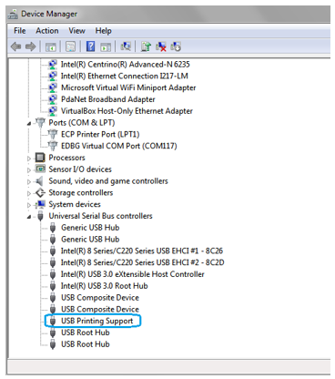Click the Sensor I/O devices category icon
335x379 pixels.
coord(40,169)
